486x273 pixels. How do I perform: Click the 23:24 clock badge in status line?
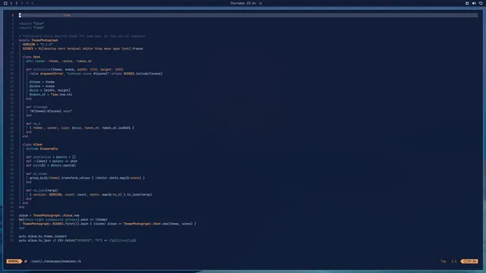point(469,261)
